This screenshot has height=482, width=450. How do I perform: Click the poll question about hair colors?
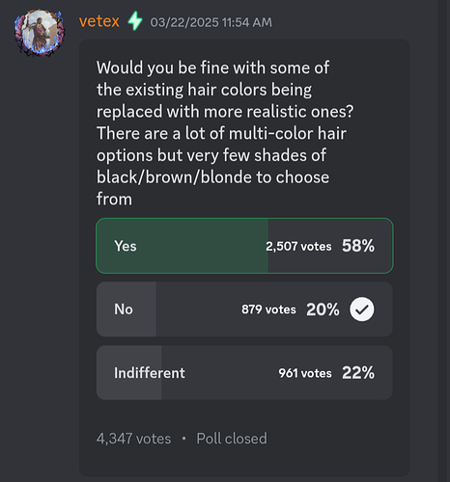225,133
